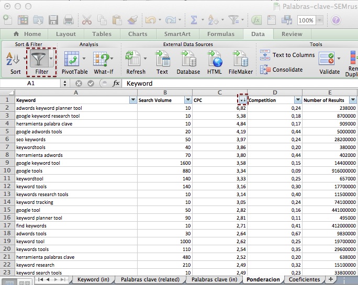Import data from Text file

(x=162, y=63)
